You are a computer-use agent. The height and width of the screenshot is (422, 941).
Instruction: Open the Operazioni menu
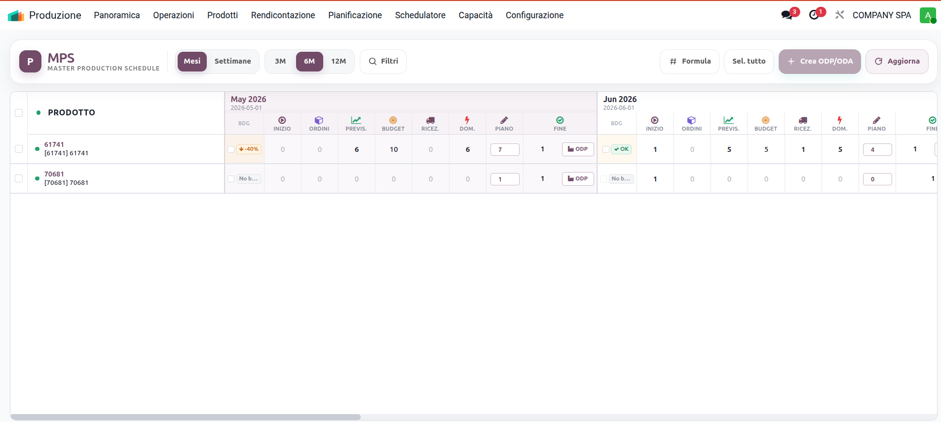174,15
